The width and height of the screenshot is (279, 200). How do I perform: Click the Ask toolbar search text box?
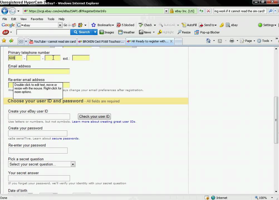43,32
